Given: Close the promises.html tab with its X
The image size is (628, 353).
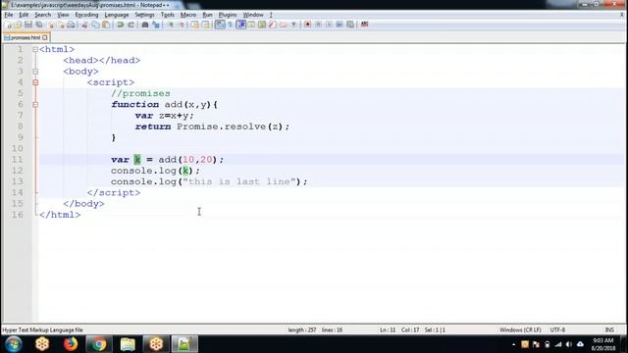Looking at the screenshot, I should (45, 37).
